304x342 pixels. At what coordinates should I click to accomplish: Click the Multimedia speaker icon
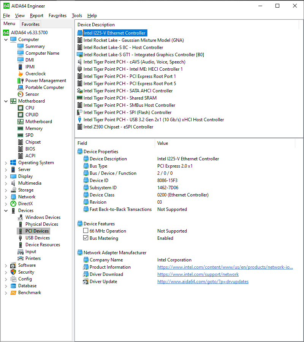[13, 183]
